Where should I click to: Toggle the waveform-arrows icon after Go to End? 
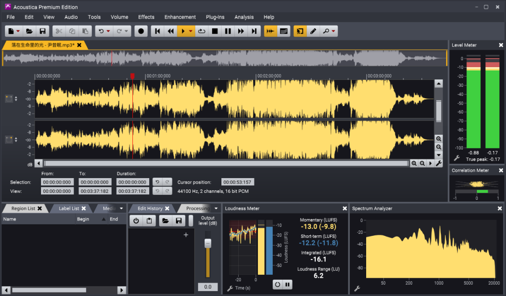pyautogui.click(x=270, y=31)
